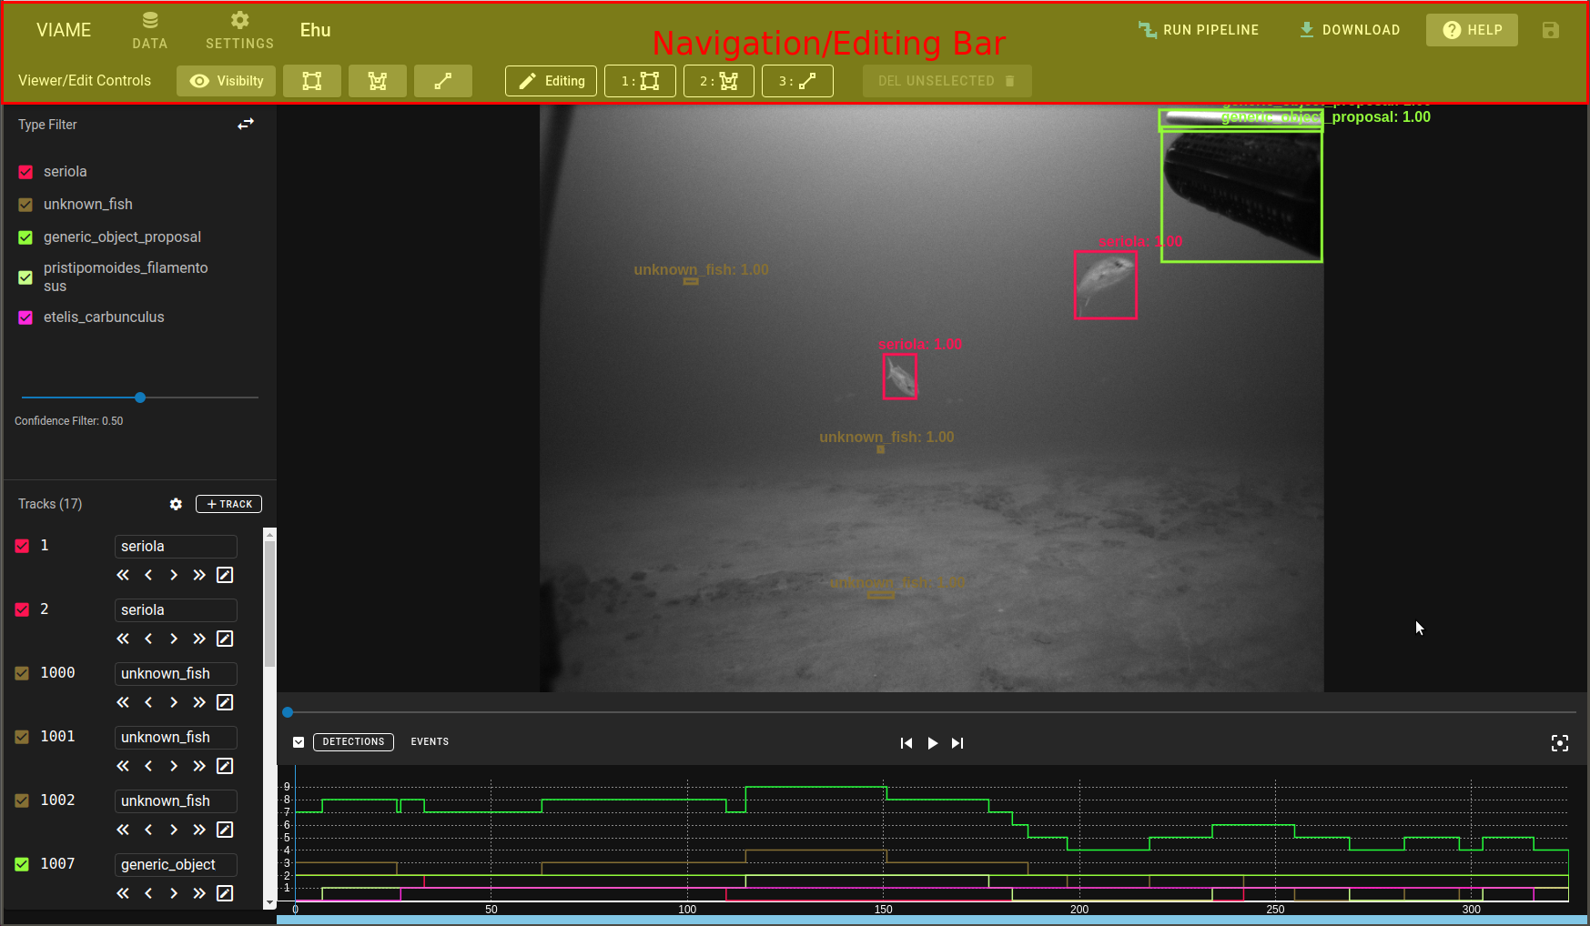Click the Type Filter swap arrows icon

click(x=246, y=124)
